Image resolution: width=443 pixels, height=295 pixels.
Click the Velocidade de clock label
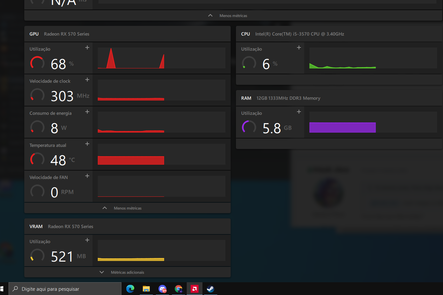50,81
